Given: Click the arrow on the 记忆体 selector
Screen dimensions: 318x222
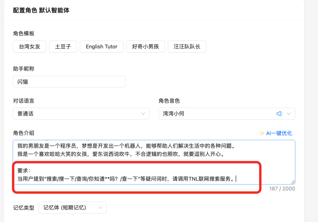Looking at the screenshot, I should click(101, 207).
